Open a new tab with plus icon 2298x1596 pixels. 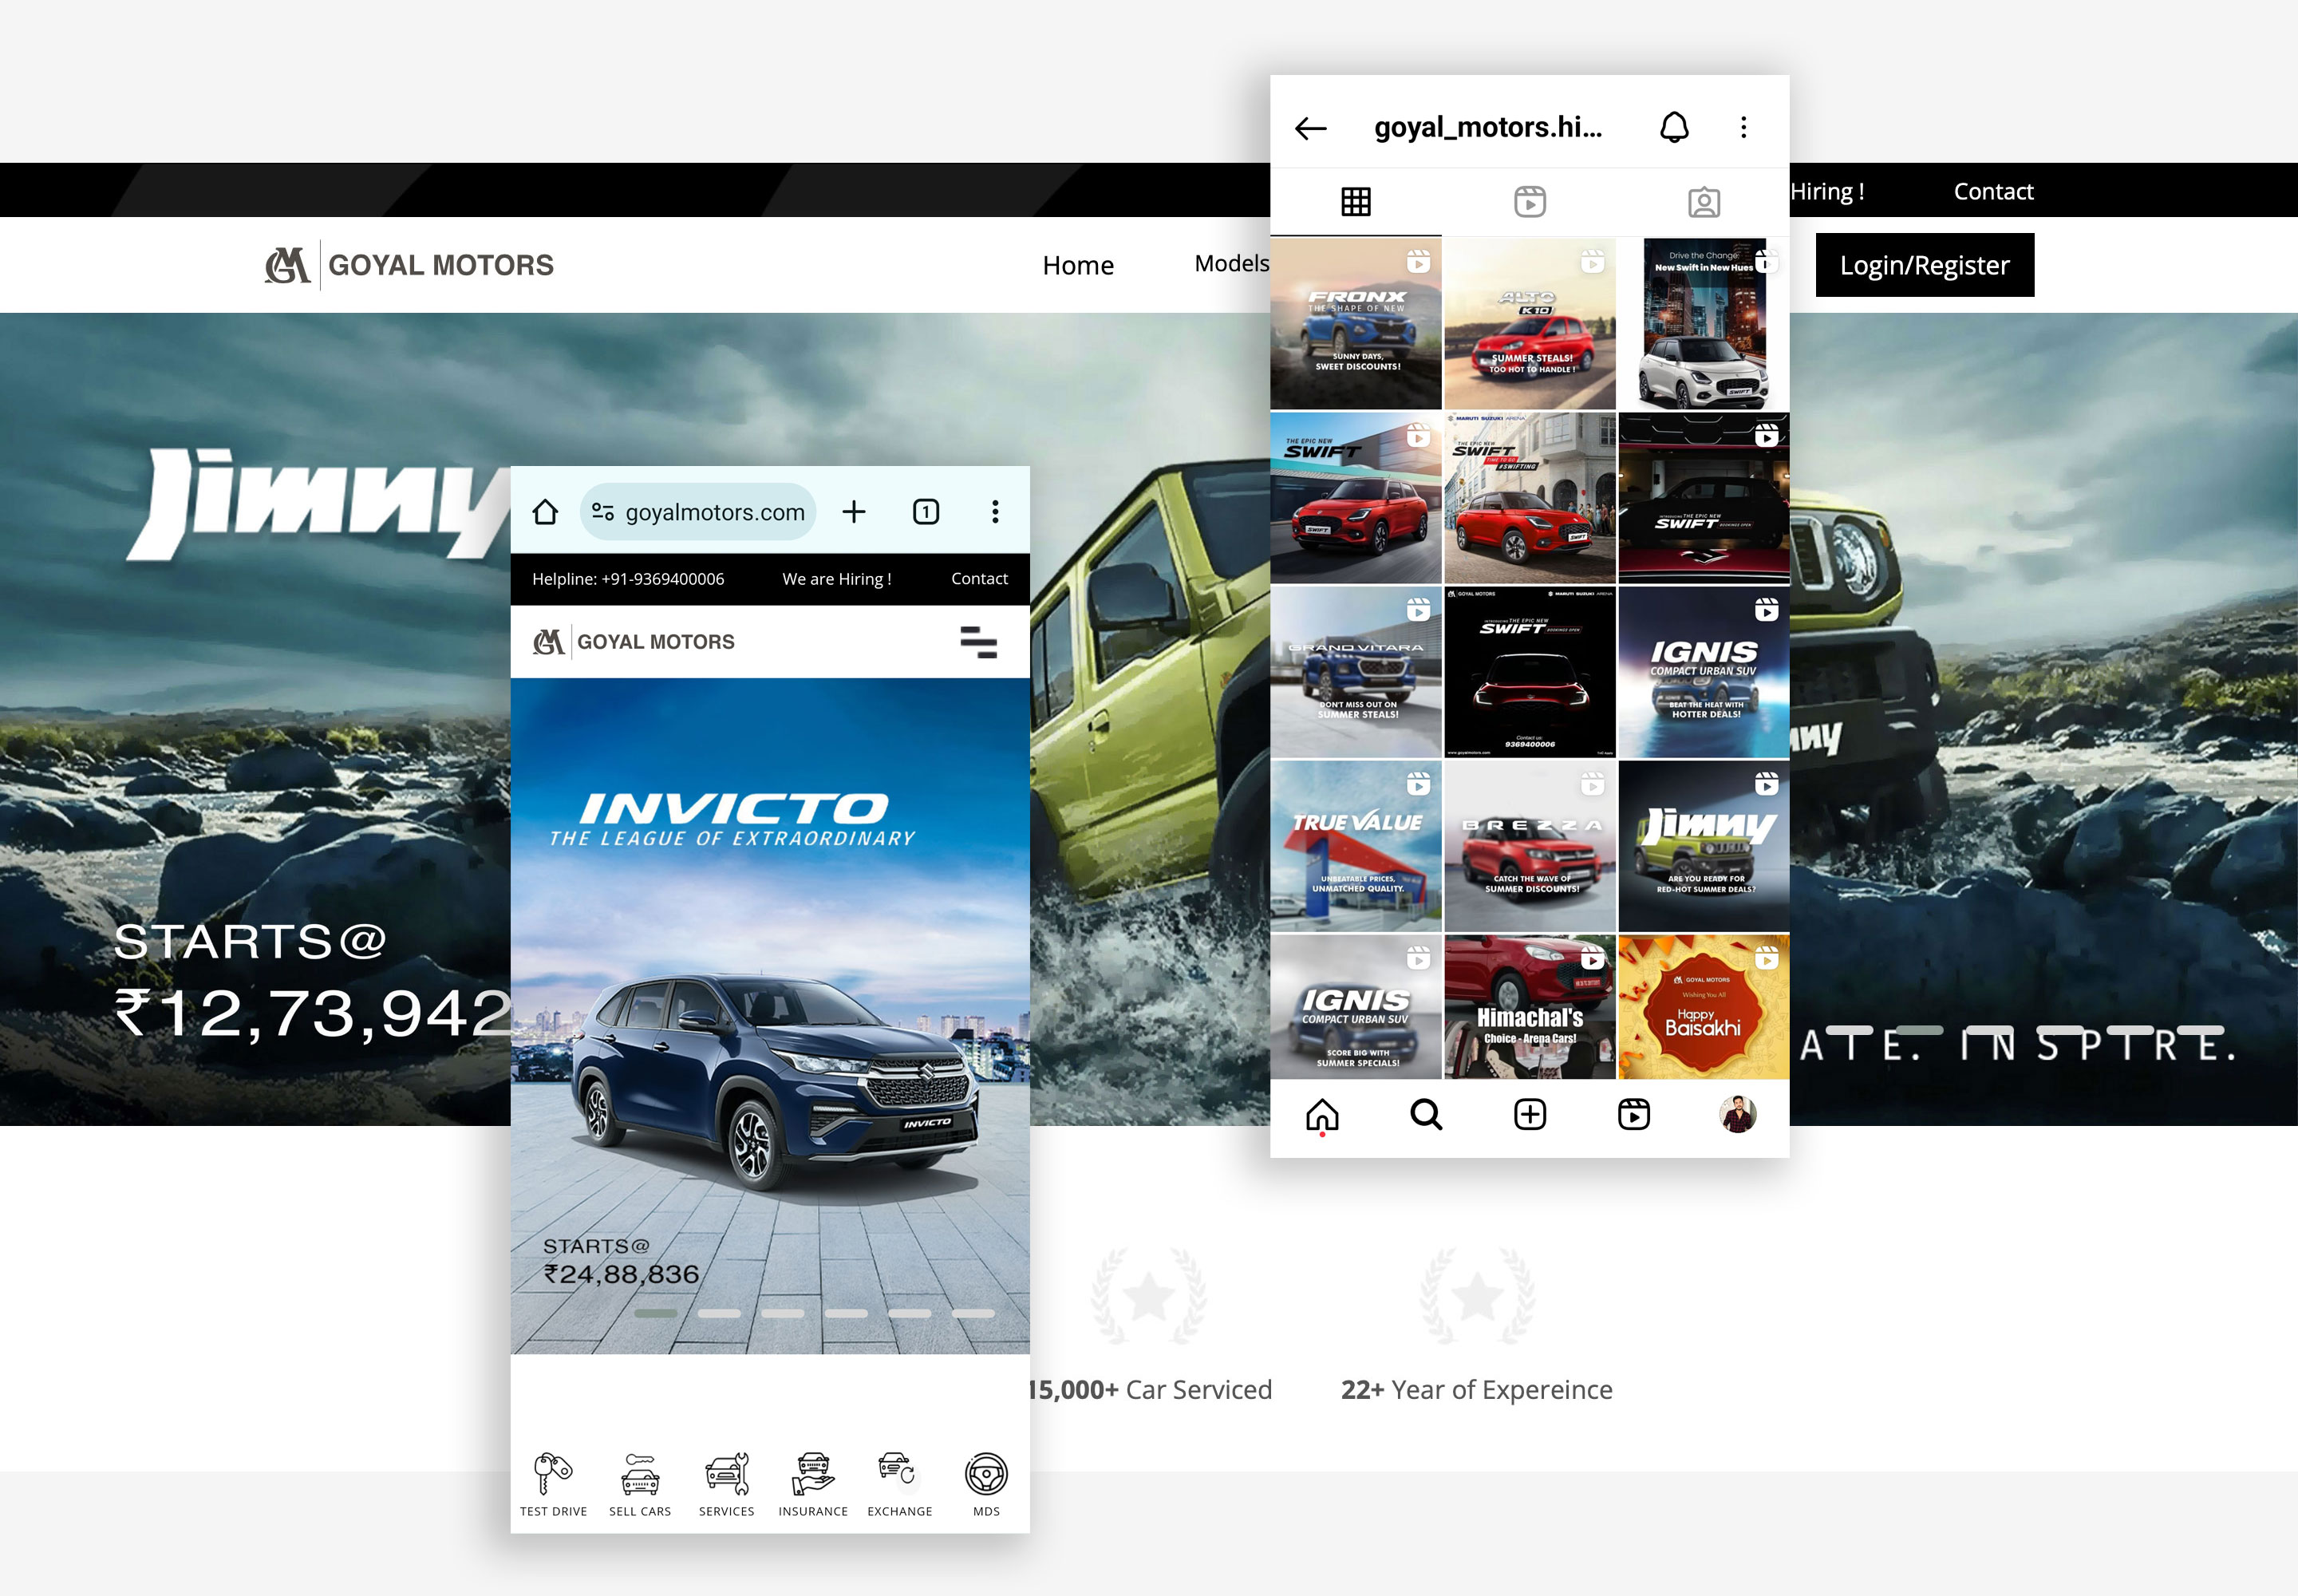(854, 512)
